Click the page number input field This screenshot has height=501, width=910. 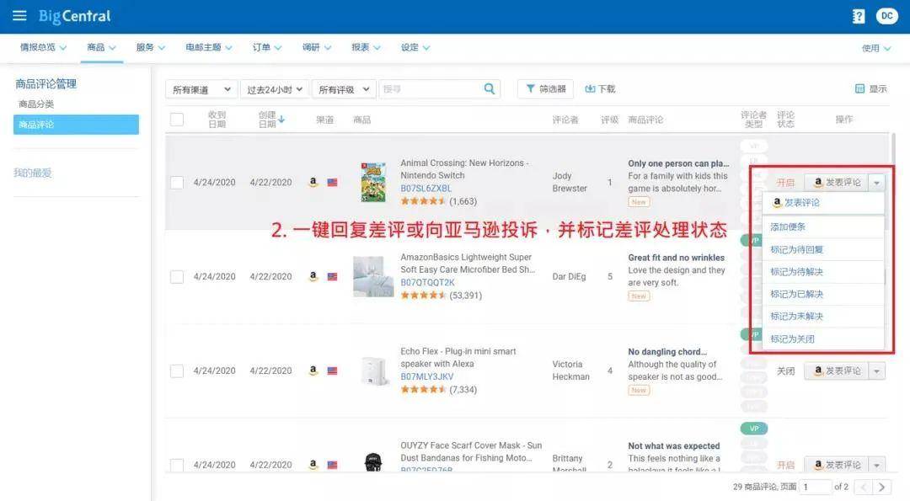816,487
